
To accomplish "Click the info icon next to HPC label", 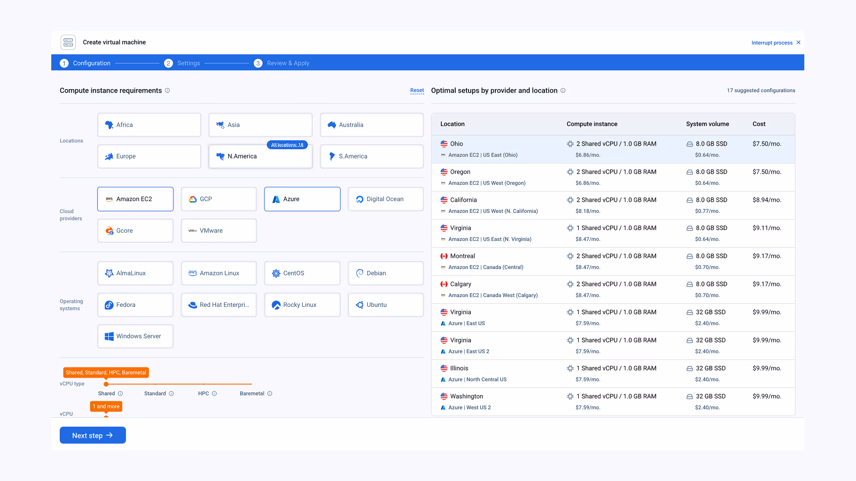I will tap(214, 394).
